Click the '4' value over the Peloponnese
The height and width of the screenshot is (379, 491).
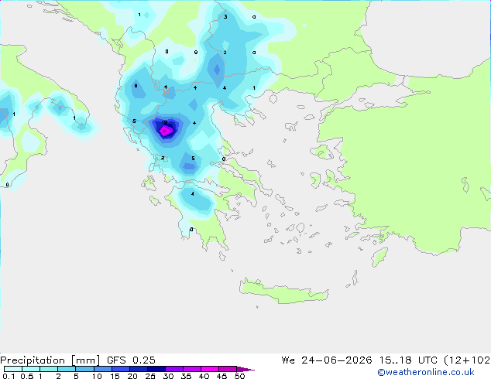[193, 194]
